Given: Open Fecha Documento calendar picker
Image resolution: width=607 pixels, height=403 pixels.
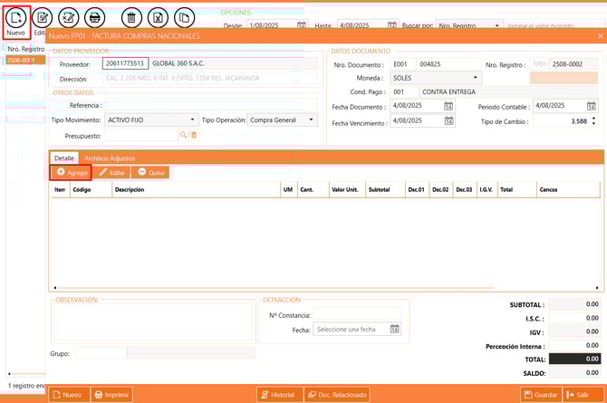Looking at the screenshot, I should pyautogui.click(x=448, y=106).
